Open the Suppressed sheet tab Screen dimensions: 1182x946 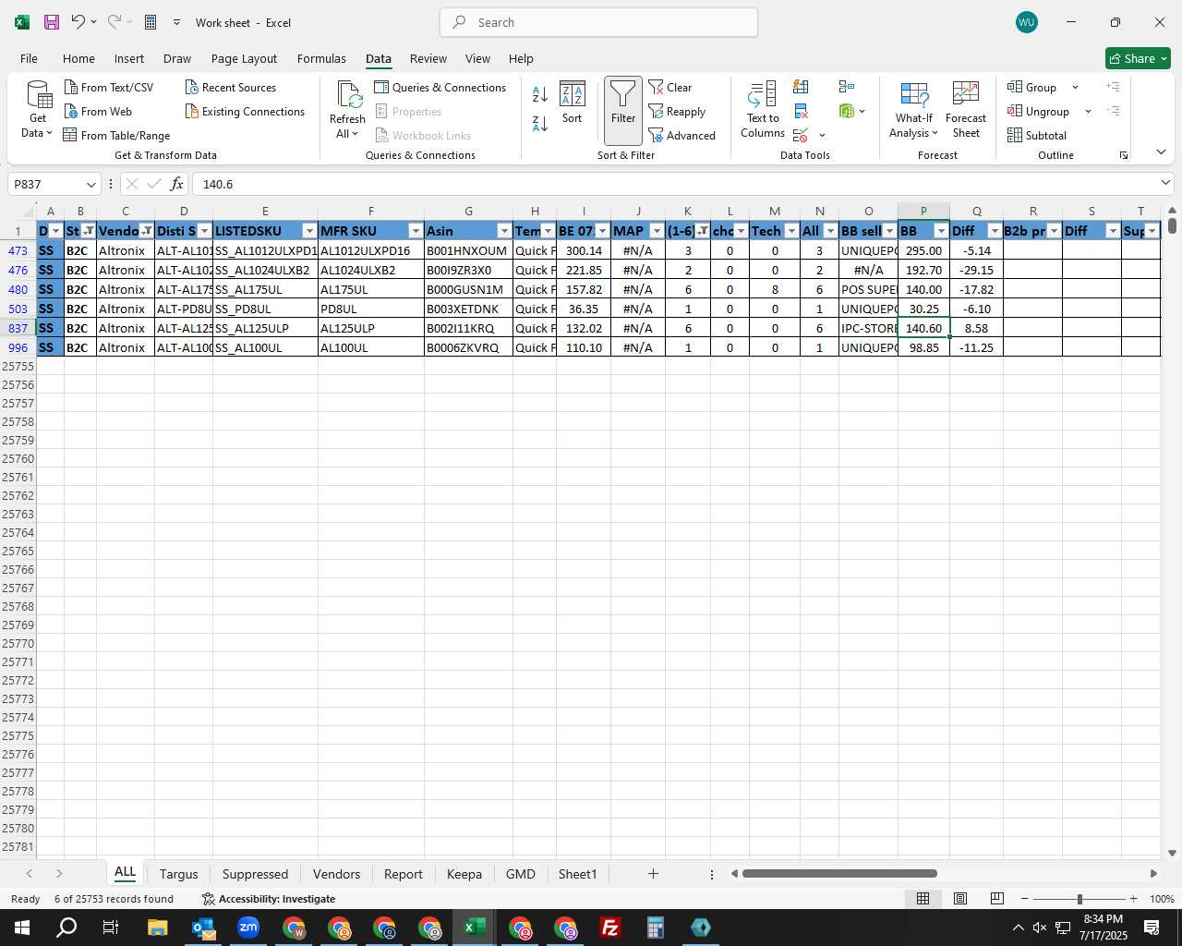(x=255, y=874)
